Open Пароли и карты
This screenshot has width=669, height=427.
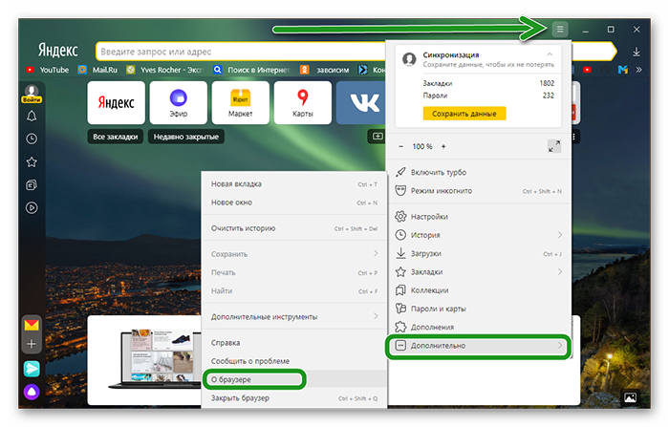(478, 309)
